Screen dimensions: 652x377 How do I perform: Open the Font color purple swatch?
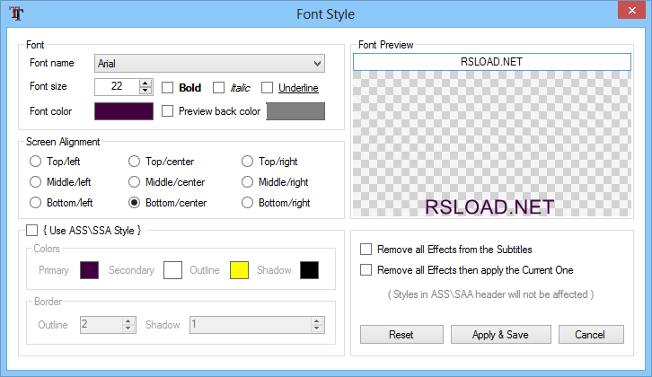pos(124,111)
